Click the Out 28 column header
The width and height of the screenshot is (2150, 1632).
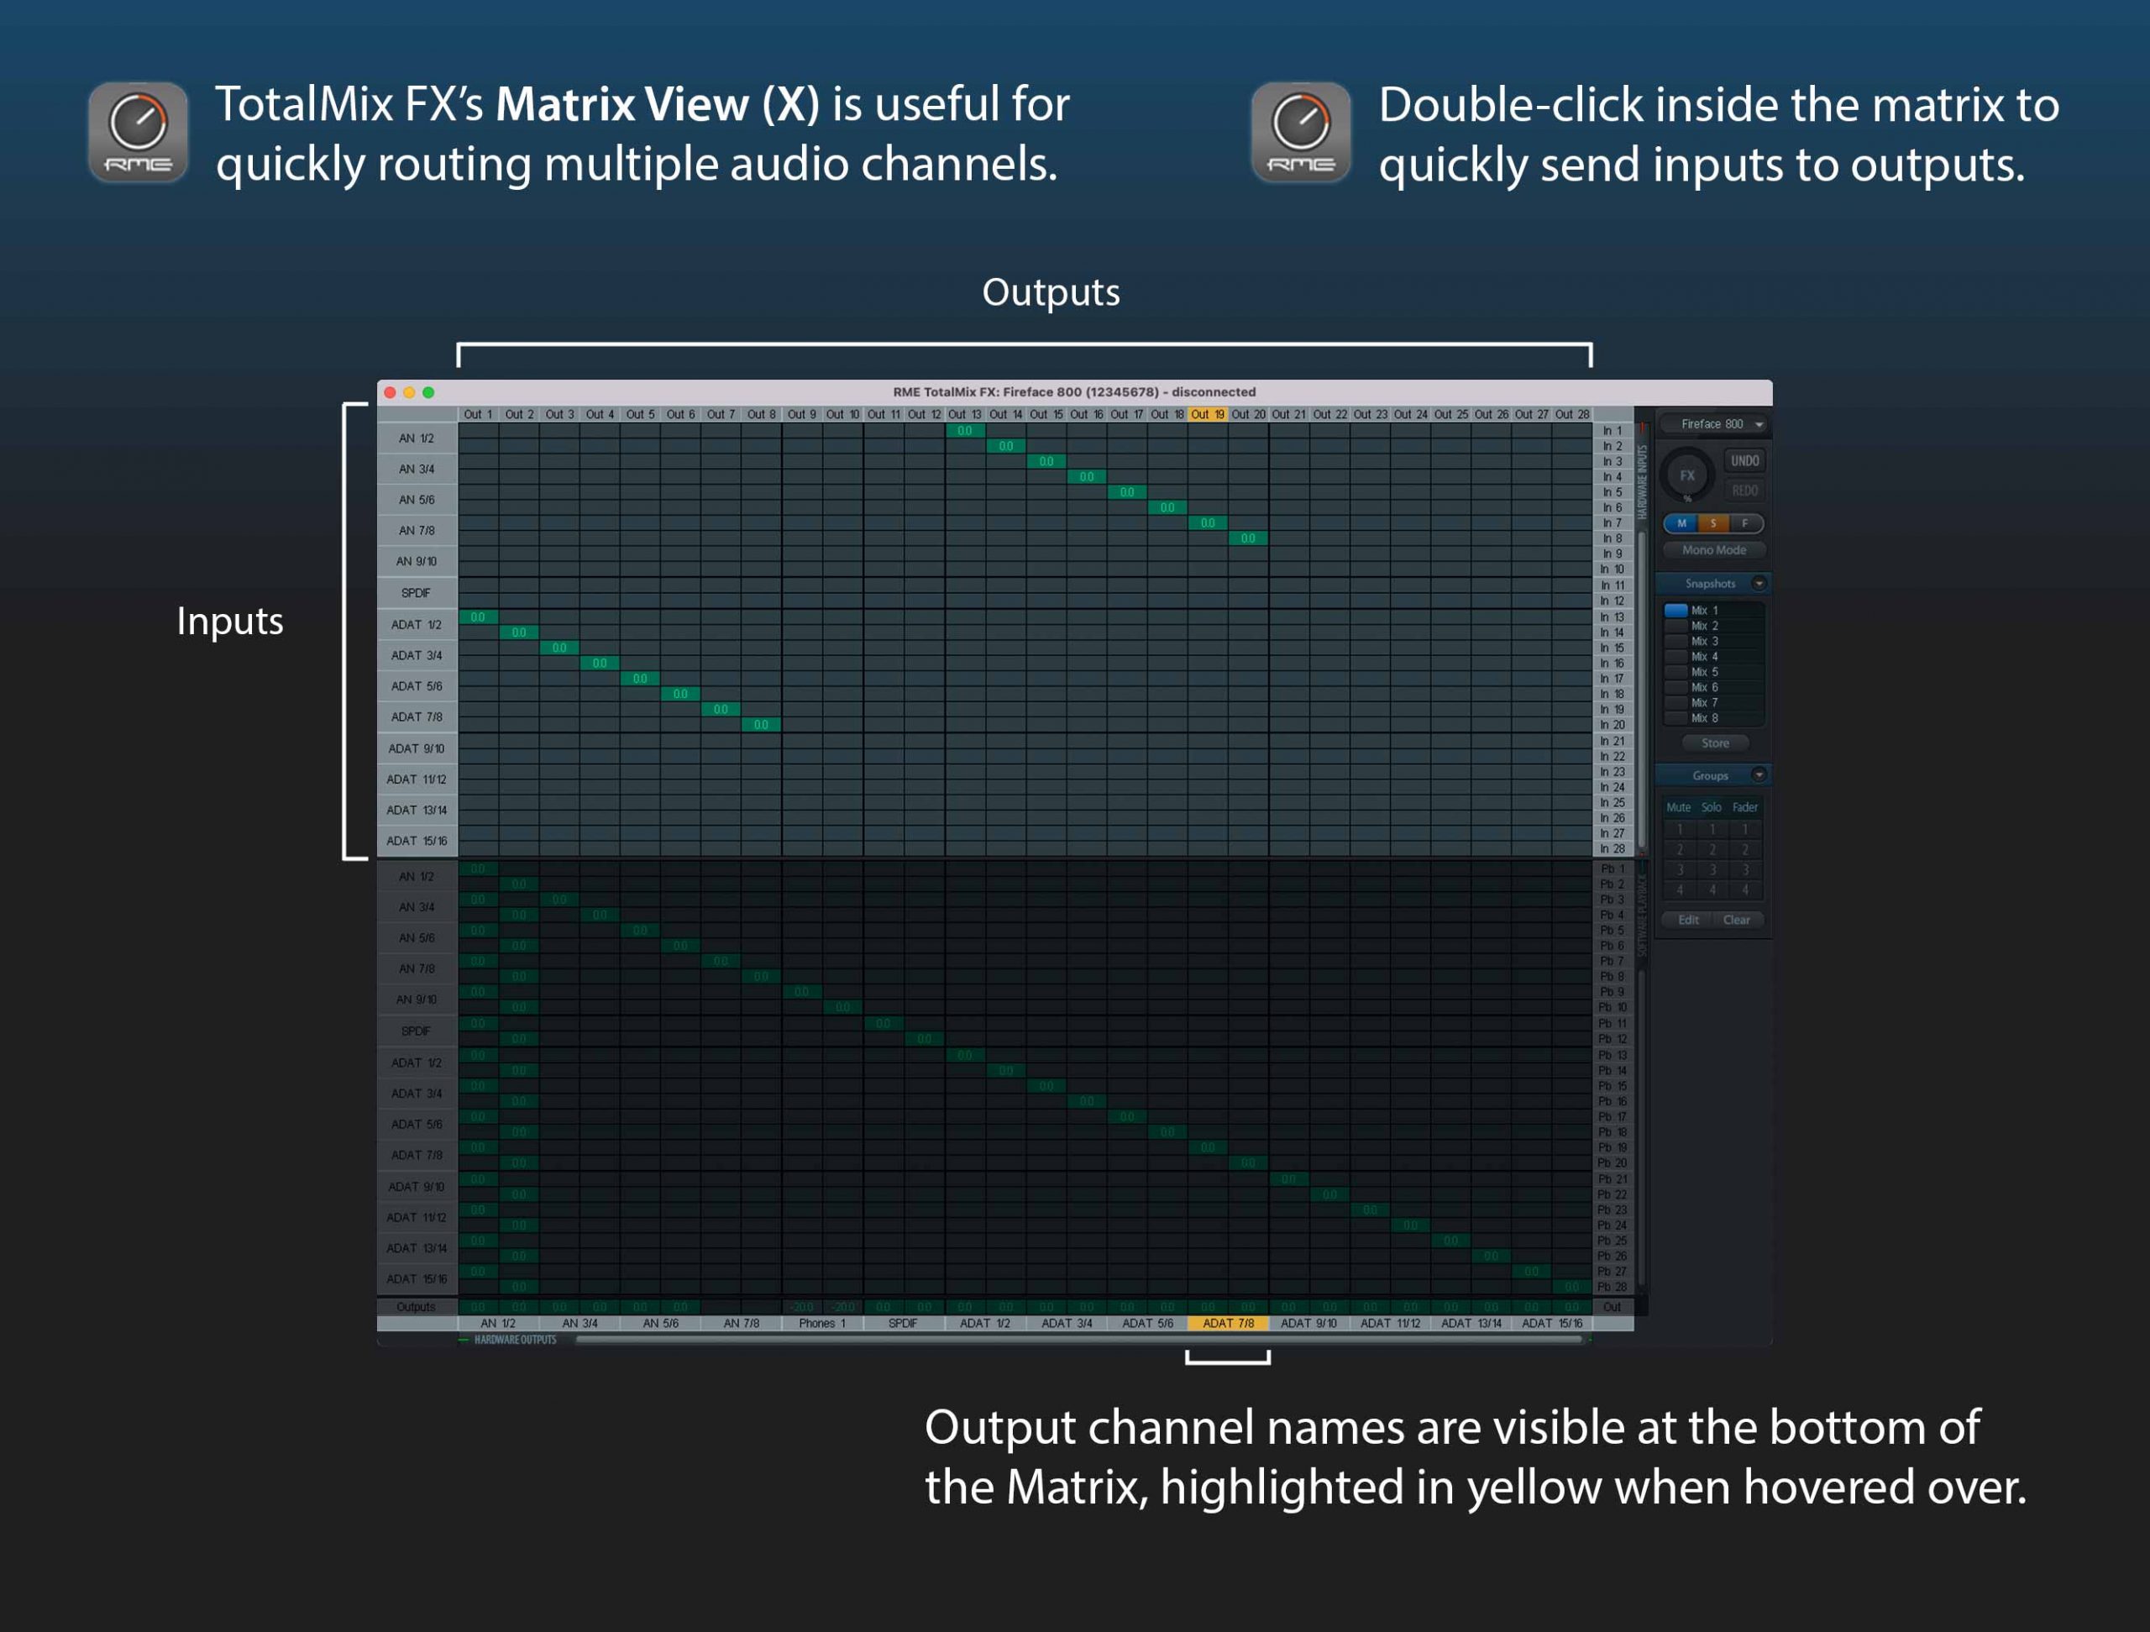point(1571,414)
